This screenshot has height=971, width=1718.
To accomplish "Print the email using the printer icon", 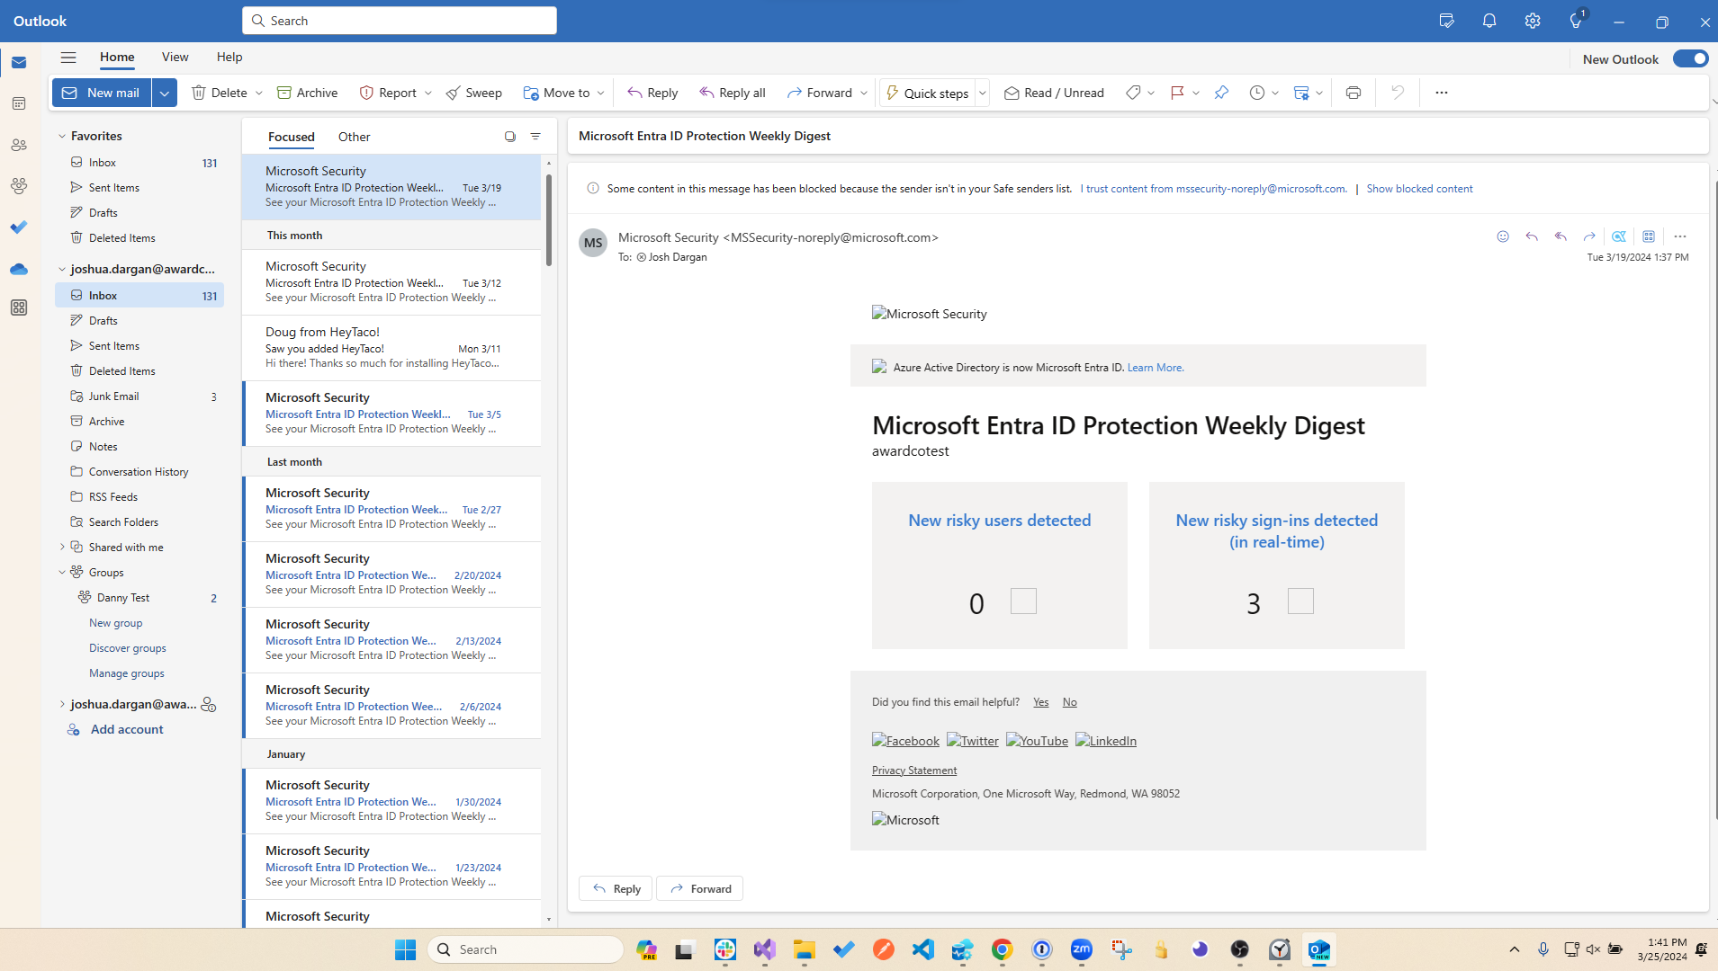I will click(1353, 92).
